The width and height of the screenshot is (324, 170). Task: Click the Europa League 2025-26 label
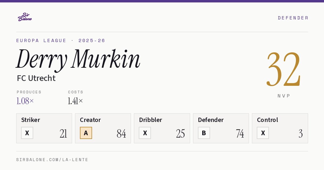click(x=61, y=40)
